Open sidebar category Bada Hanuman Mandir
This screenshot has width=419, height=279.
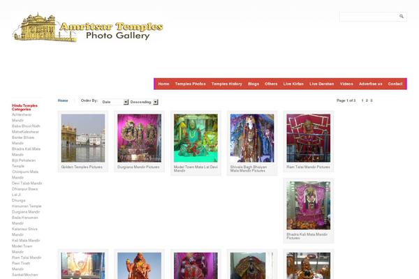click(x=25, y=220)
